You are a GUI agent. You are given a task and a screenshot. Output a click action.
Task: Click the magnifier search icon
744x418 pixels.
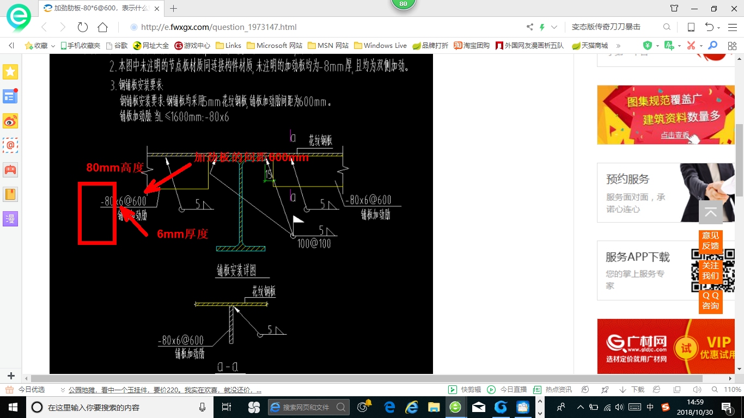[x=667, y=27]
